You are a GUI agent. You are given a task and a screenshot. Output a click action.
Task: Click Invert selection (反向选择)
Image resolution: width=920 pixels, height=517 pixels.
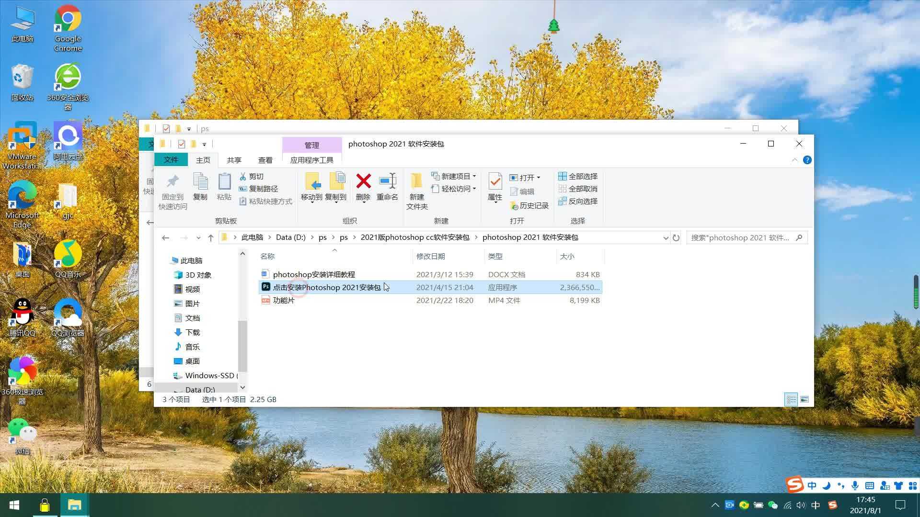click(578, 201)
